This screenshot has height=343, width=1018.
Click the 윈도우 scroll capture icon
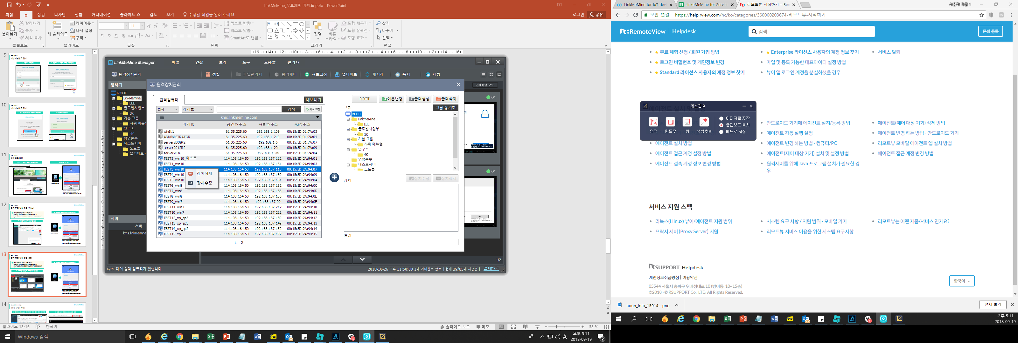670,122
